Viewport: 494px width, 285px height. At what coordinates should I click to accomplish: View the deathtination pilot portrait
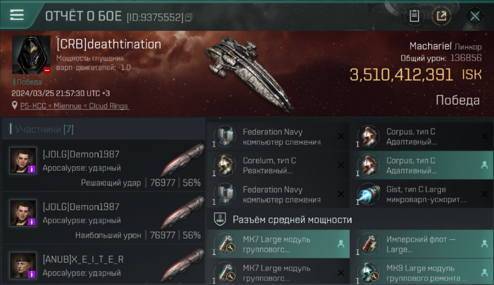(x=31, y=55)
